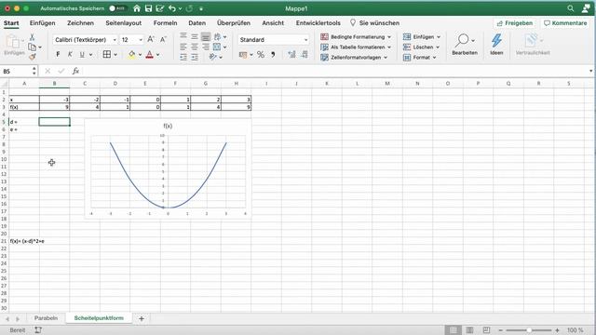Cut selection with the scissors icon
This screenshot has width=596, height=335.
coord(32,37)
